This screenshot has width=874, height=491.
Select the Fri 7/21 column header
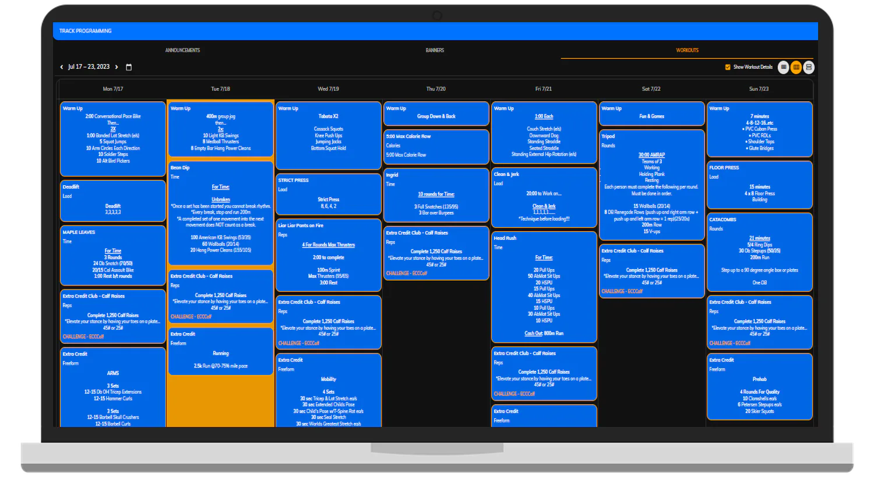point(544,89)
